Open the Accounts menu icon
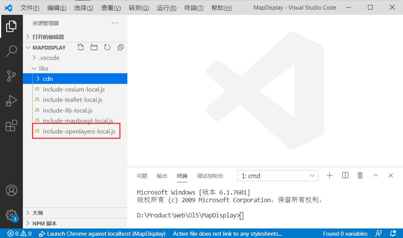Viewport: 403px width, 238px height. tap(11, 190)
